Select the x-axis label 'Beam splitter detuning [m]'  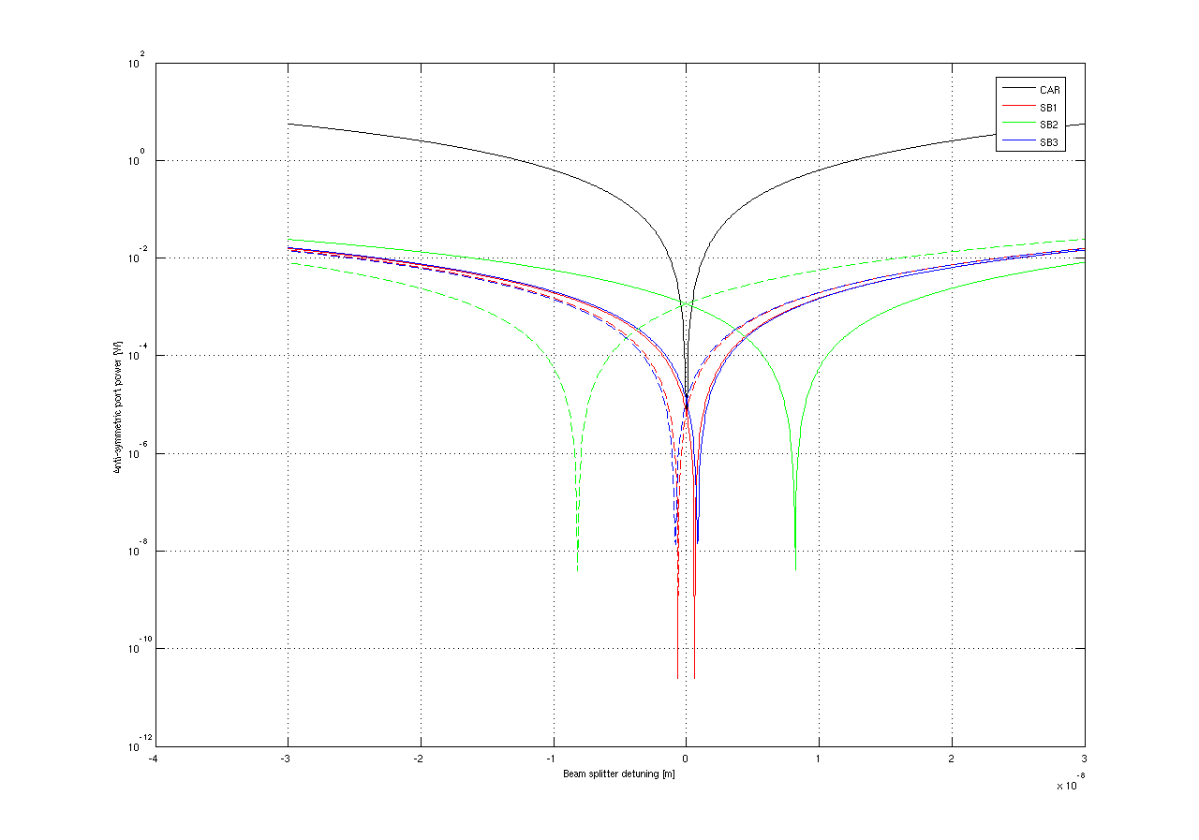tap(619, 774)
